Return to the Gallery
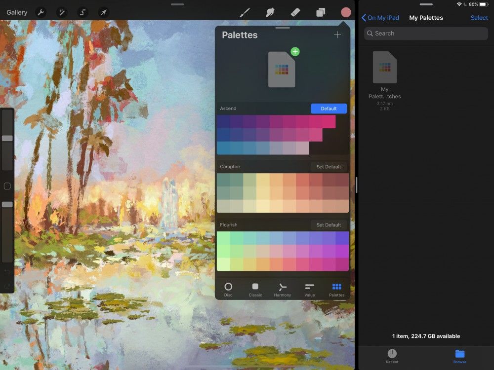Screen dimensions: 494x370 pyautogui.click(x=16, y=12)
